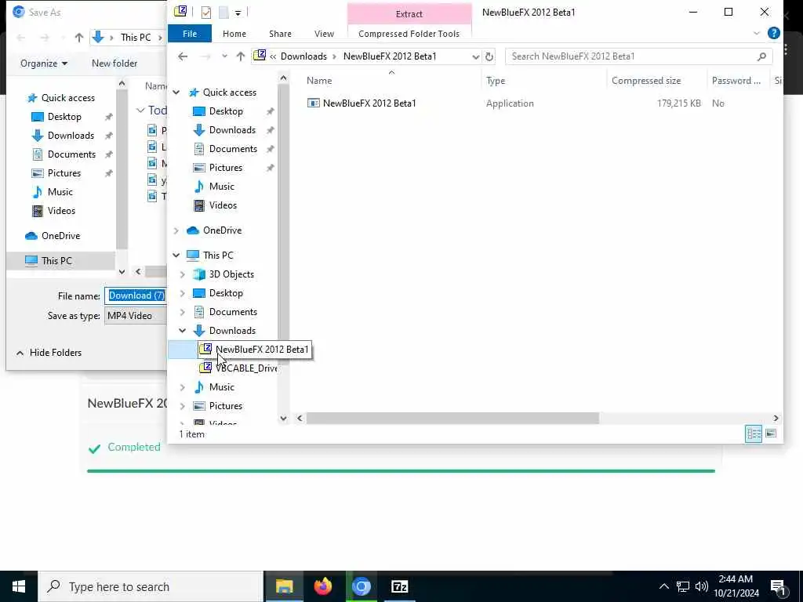The width and height of the screenshot is (803, 602).
Task: Expand the OneDrive node in Explorer
Action: click(176, 231)
